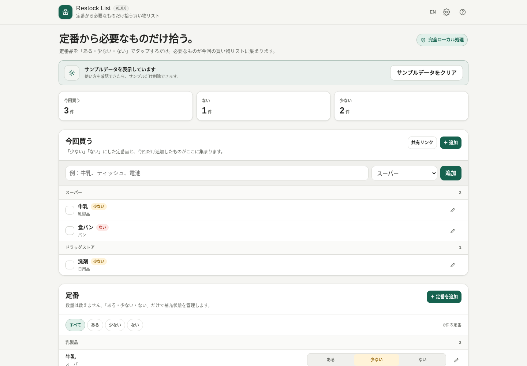
Task: Select the ある filter tab
Action: 95,325
